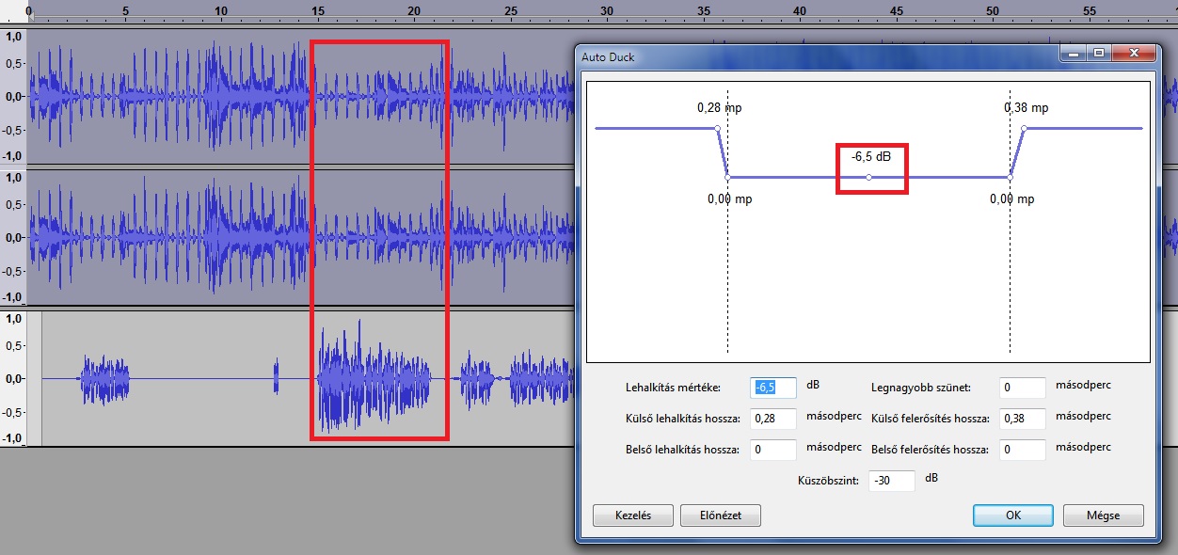Image resolution: width=1178 pixels, height=555 pixels.
Task: Click the 0,38 mp fade-up handle
Action: tap(1024, 128)
